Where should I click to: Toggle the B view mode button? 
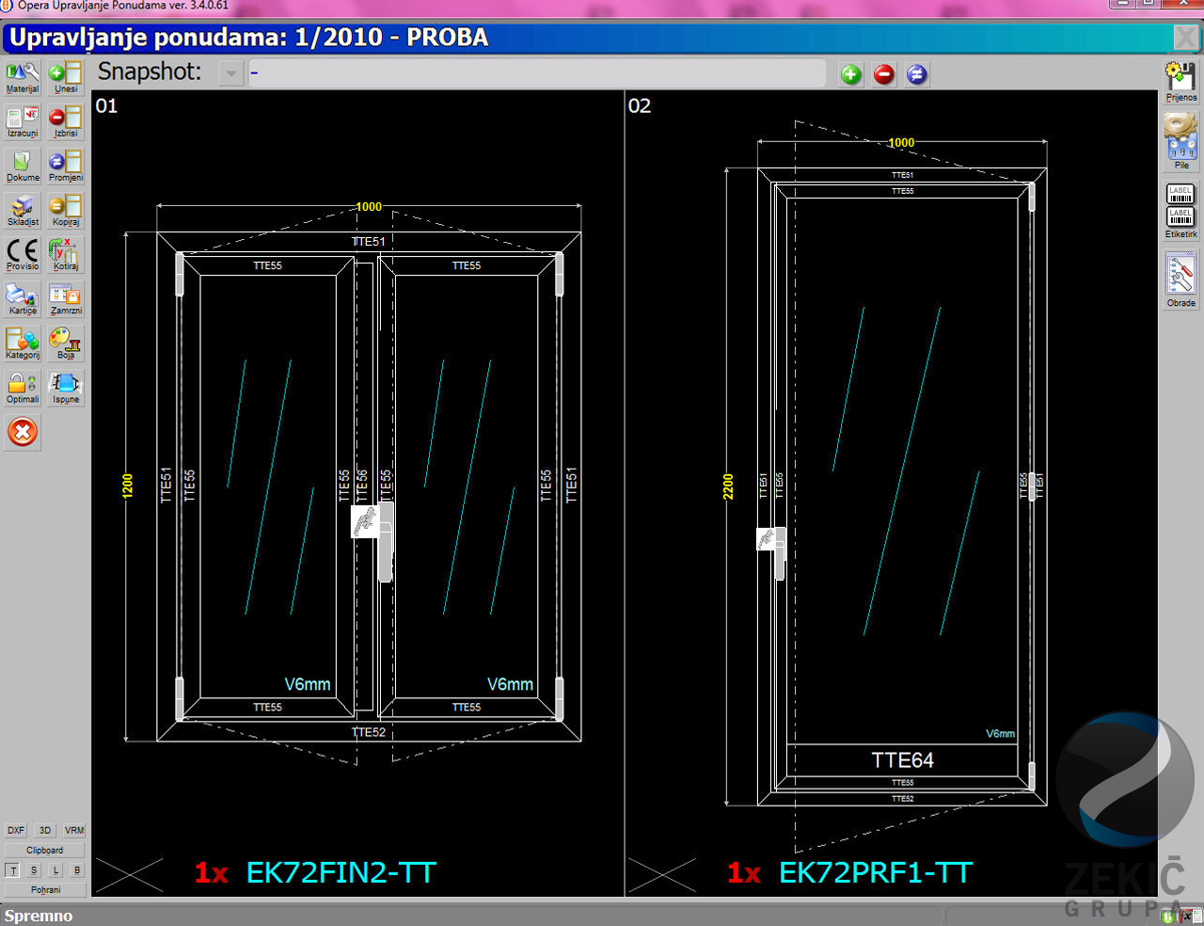pos(77,870)
